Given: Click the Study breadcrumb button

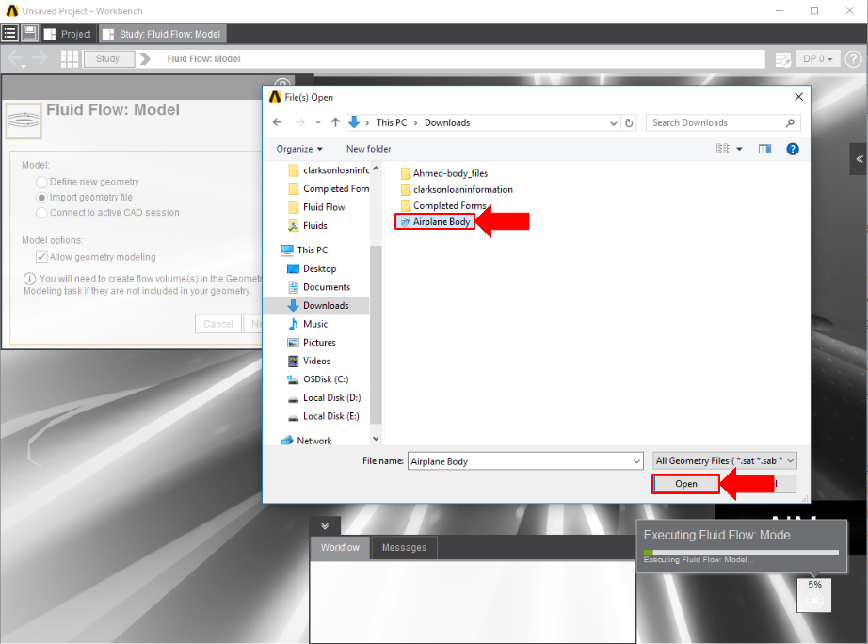Looking at the screenshot, I should coord(108,58).
